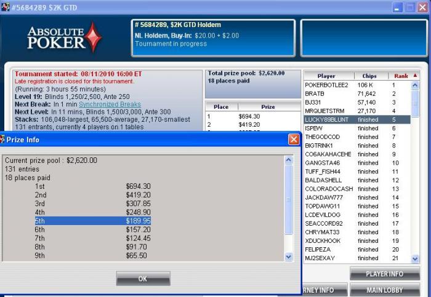The image size is (431, 297).
Task: Select player MRQUIETSTRM row
Action: click(357, 111)
